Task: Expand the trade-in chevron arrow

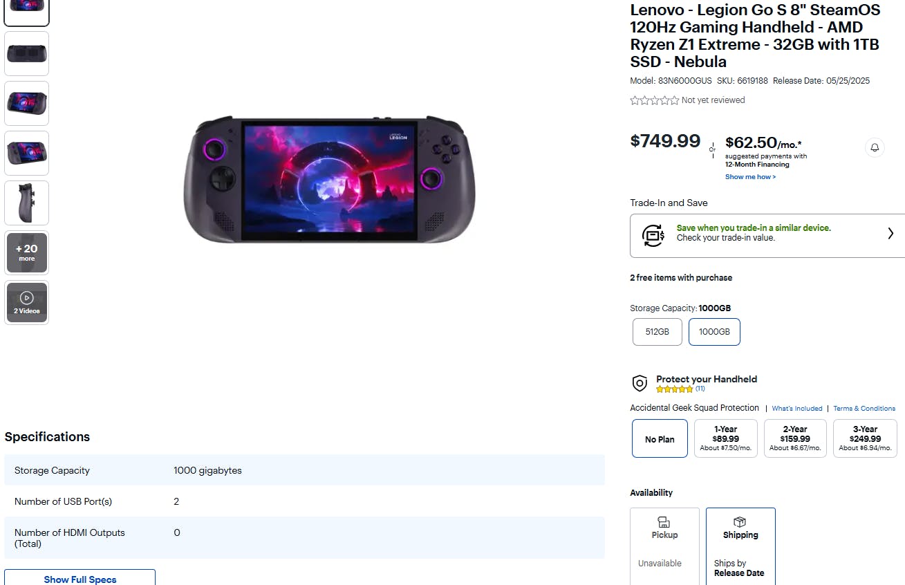Action: (x=890, y=234)
